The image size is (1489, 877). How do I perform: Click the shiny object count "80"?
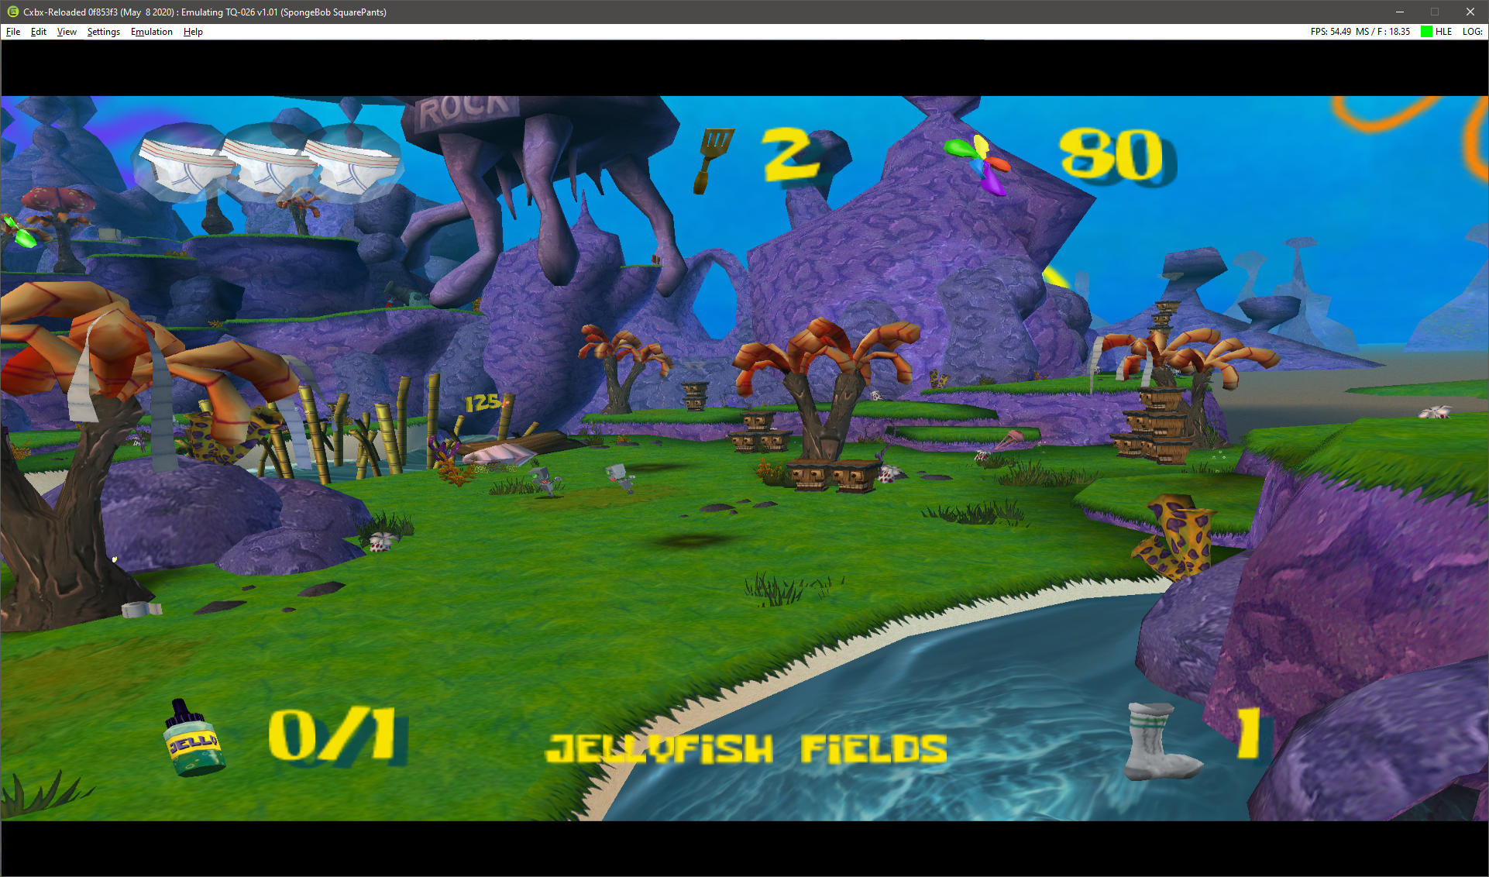[1112, 156]
